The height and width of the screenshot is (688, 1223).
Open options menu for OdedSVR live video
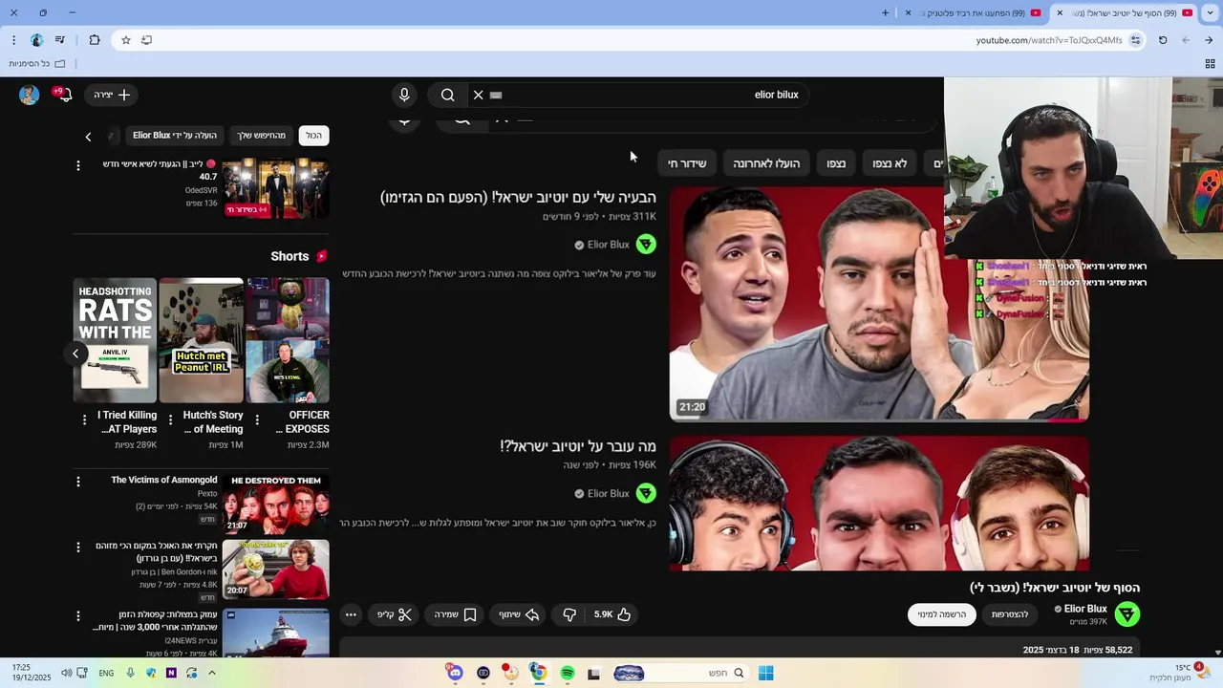[78, 166]
